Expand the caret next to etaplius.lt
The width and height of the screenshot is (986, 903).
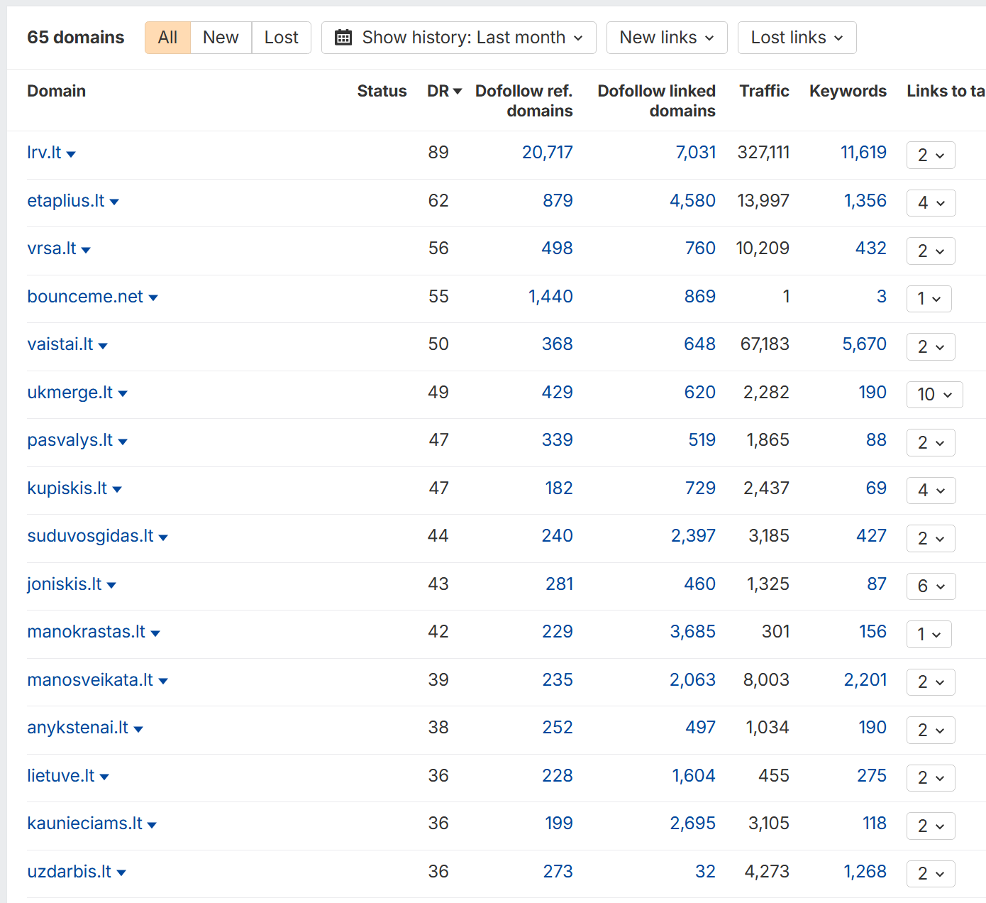[114, 202]
